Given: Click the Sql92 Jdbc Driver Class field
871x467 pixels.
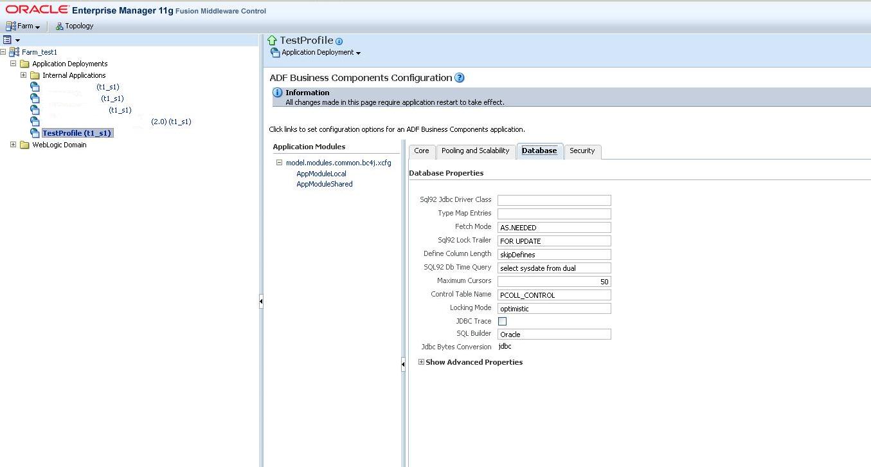Looking at the screenshot, I should 554,200.
